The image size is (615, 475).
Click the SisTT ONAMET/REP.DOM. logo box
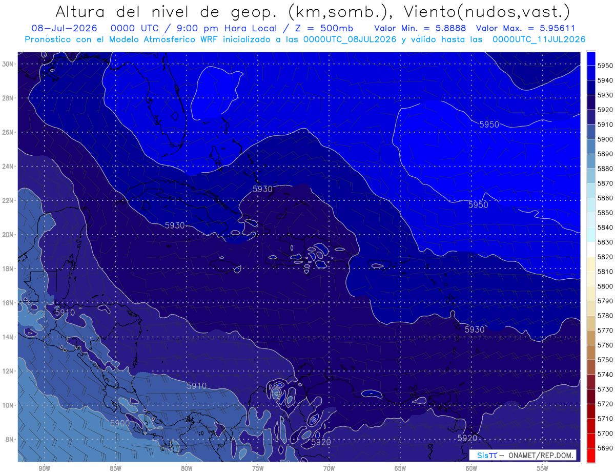pyautogui.click(x=522, y=455)
